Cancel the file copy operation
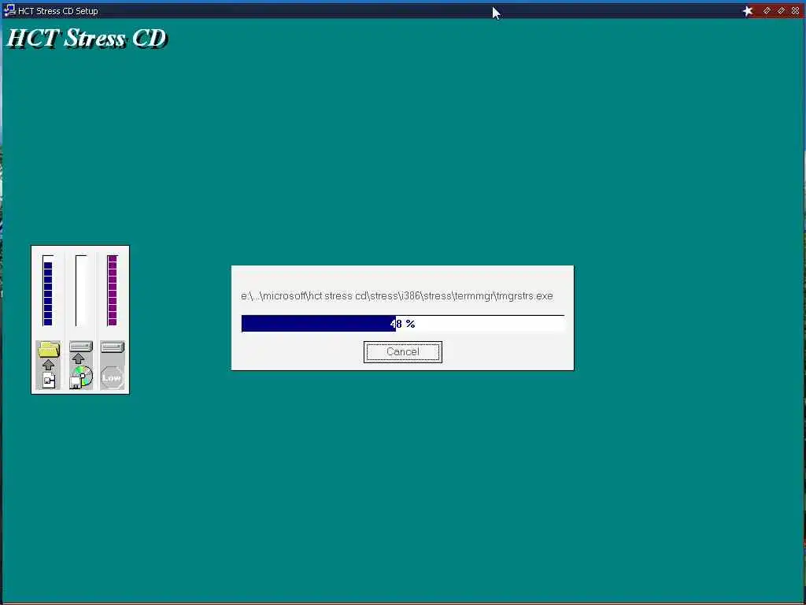This screenshot has width=806, height=605. 402,352
